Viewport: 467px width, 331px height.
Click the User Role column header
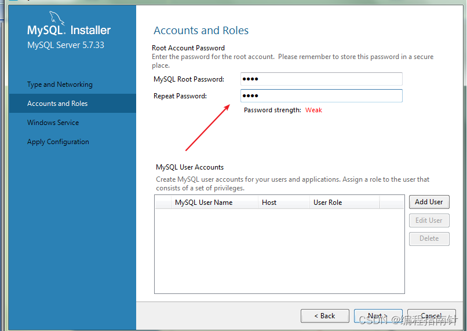(x=344, y=202)
